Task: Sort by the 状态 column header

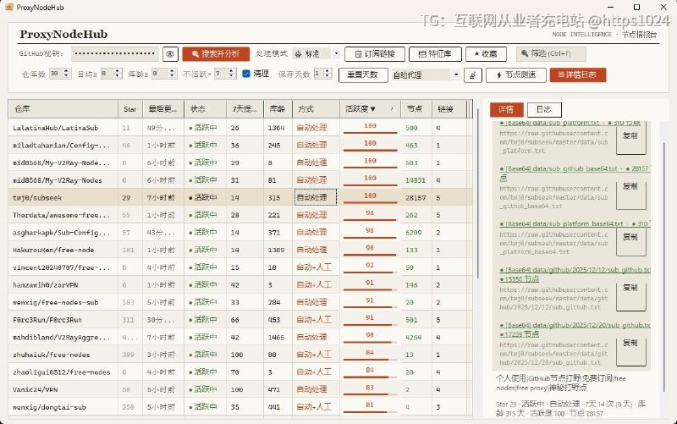Action: tap(206, 109)
